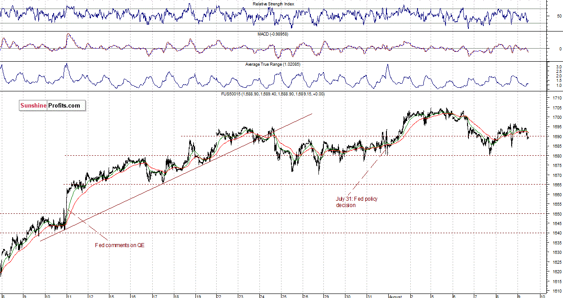Click the price axis label 1620
This screenshot has width=563, height=298.
(x=557, y=272)
